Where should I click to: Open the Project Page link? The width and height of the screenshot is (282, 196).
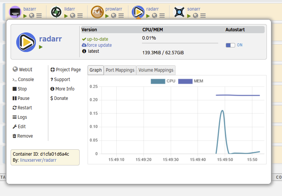click(65, 70)
